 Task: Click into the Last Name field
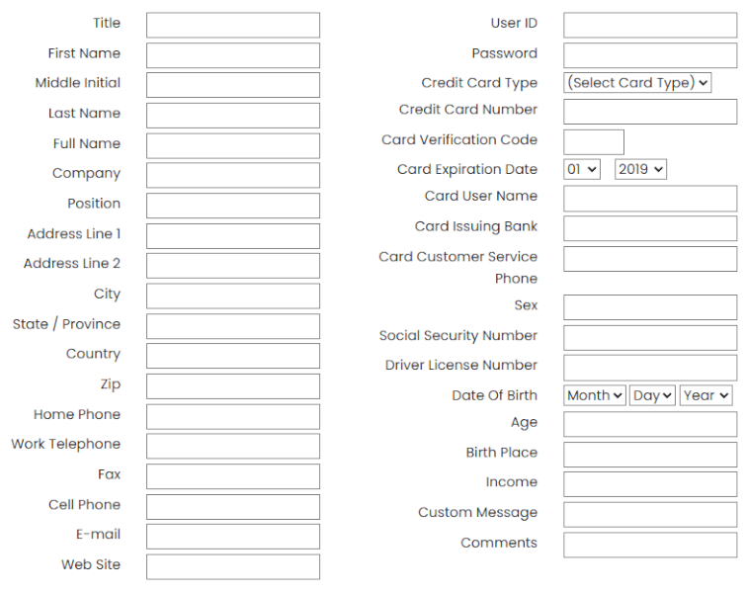[x=233, y=116]
